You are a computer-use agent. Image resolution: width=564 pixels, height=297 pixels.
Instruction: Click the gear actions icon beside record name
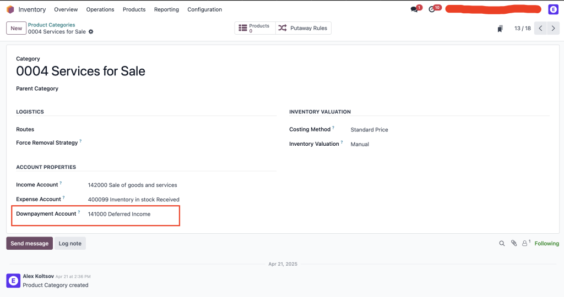(91, 31)
